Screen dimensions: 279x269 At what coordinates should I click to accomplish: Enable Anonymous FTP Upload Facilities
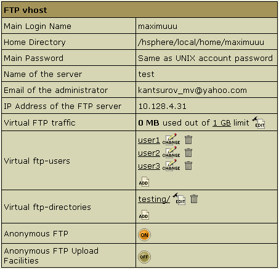pos(144,257)
